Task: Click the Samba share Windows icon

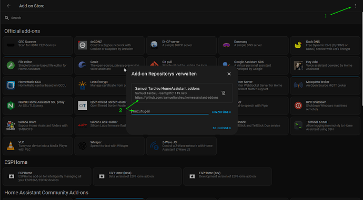Action: coord(11,125)
